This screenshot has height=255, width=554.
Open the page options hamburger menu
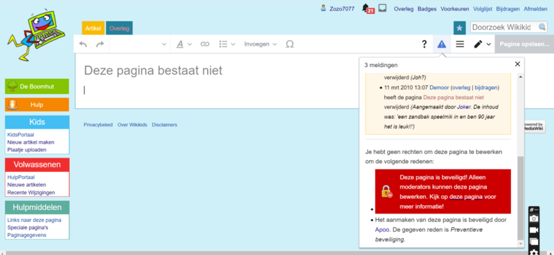[x=460, y=44]
